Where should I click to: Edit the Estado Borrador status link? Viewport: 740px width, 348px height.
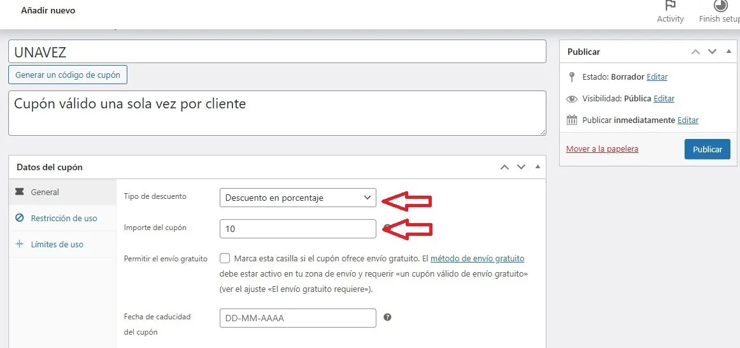657,76
